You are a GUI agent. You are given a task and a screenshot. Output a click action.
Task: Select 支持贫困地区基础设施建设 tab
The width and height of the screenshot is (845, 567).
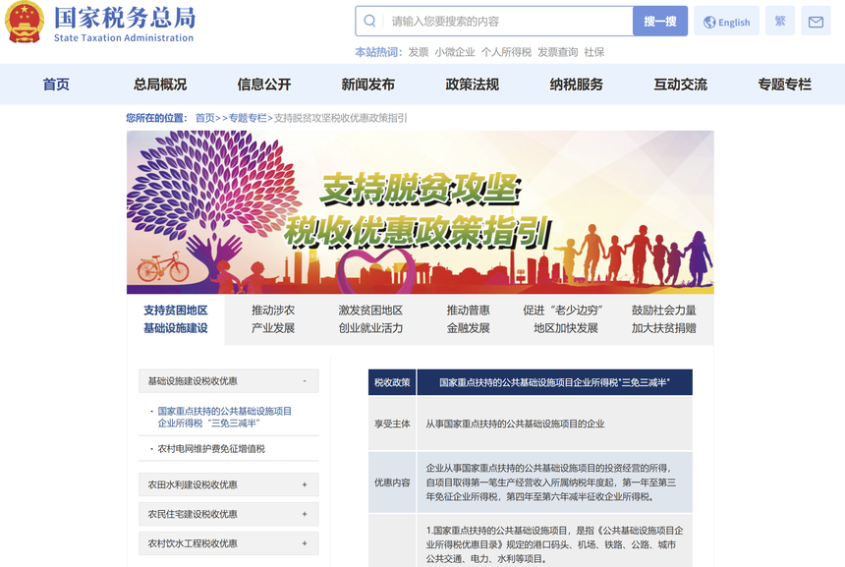[176, 319]
